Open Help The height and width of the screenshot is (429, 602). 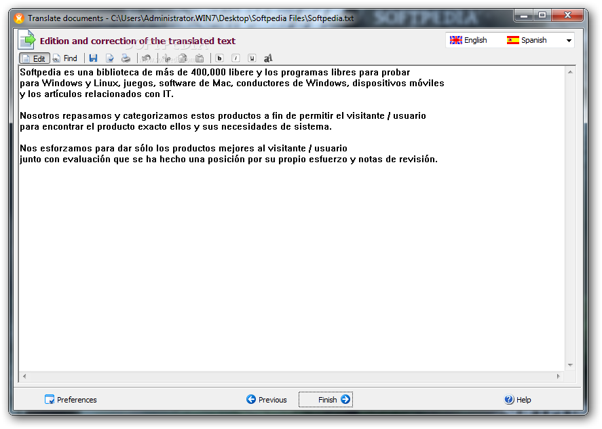coord(518,400)
